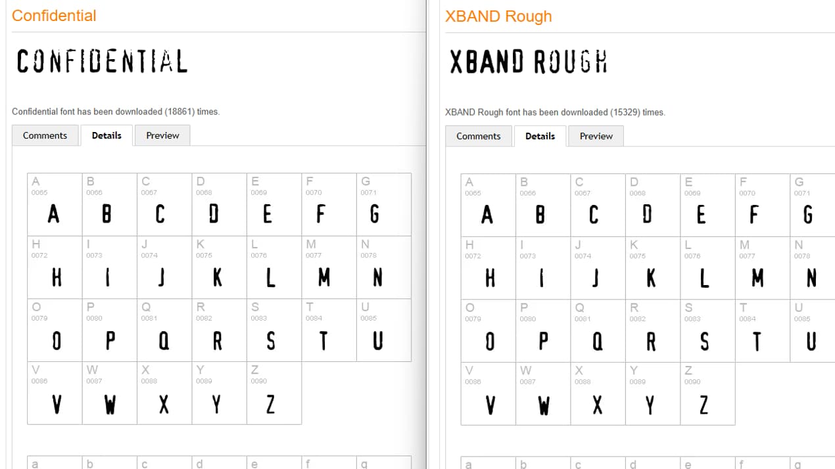
Task: Select glyph Z (0090) in Confidential character map
Action: click(274, 393)
